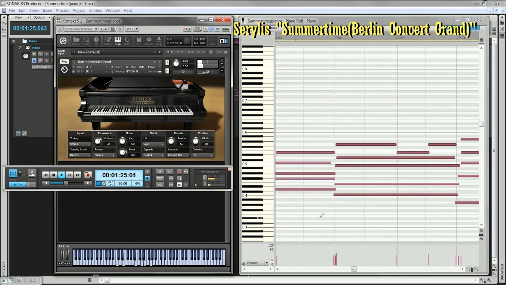Open Velocity Curve Neutral dropdown

pyautogui.click(x=80, y=155)
